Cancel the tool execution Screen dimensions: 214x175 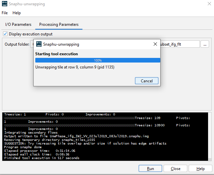click(147, 81)
